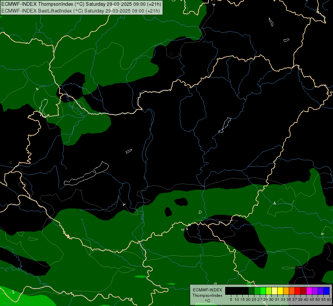Image resolution: width=333 pixels, height=306 pixels.
Task: Pick the magenta 40–45 legend swatch
Action: click(309, 291)
